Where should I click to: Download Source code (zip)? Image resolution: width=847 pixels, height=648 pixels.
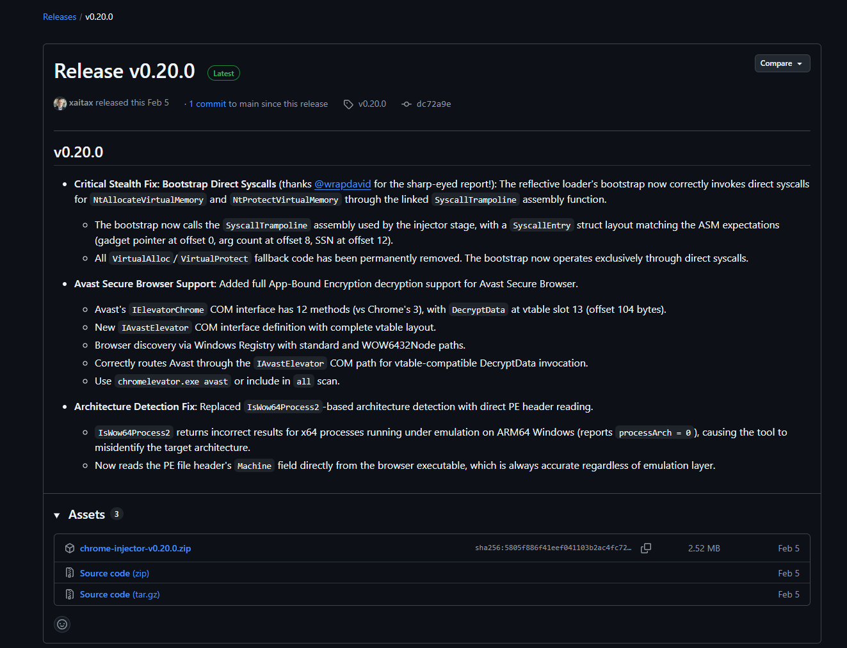coord(114,573)
